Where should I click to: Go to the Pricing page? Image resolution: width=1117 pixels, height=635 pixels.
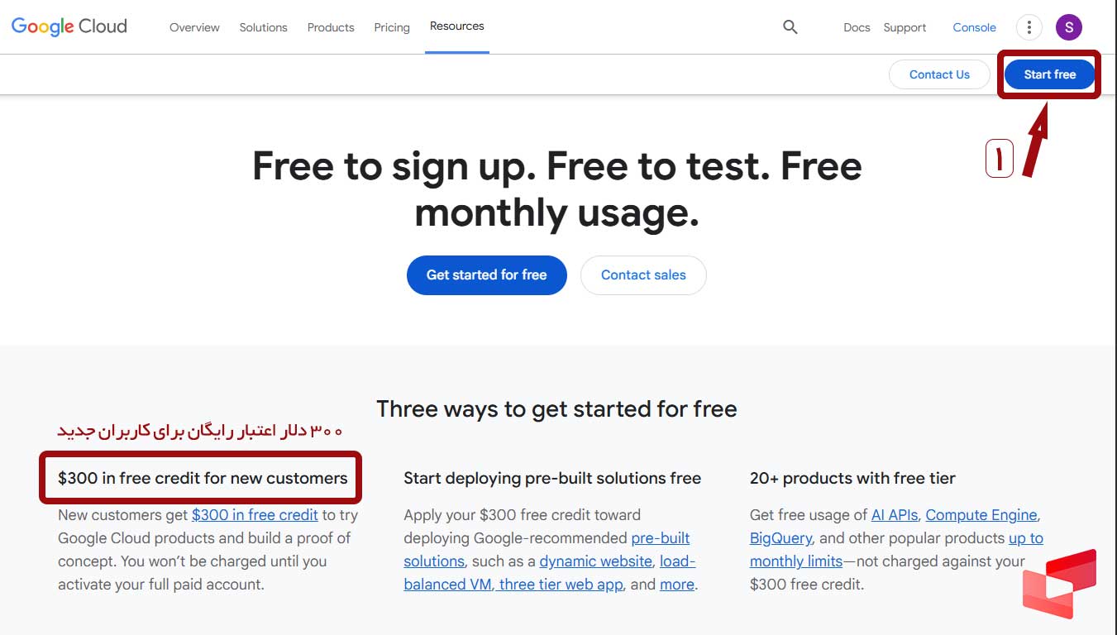point(392,27)
